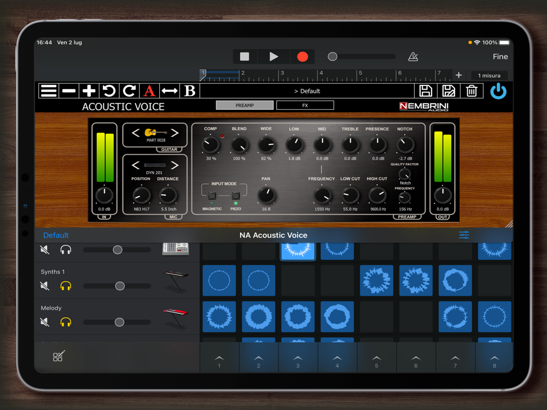Open the plugin hamburger menu
The width and height of the screenshot is (547, 410).
tap(49, 91)
